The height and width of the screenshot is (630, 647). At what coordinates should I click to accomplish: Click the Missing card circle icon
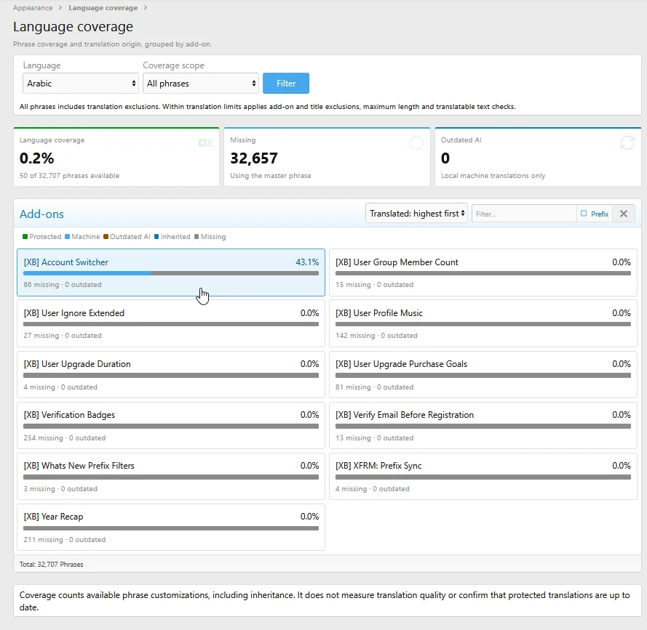[416, 143]
